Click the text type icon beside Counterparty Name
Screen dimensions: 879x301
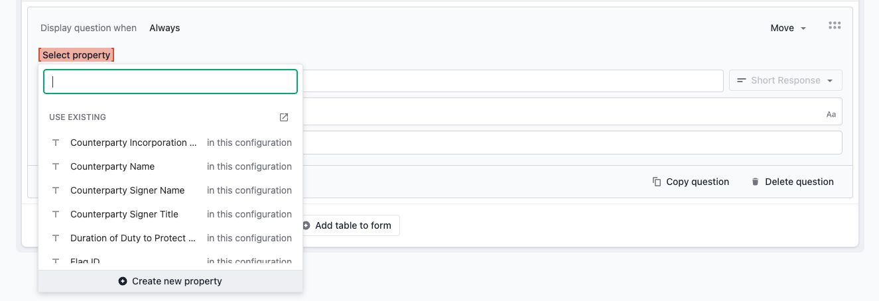click(56, 166)
